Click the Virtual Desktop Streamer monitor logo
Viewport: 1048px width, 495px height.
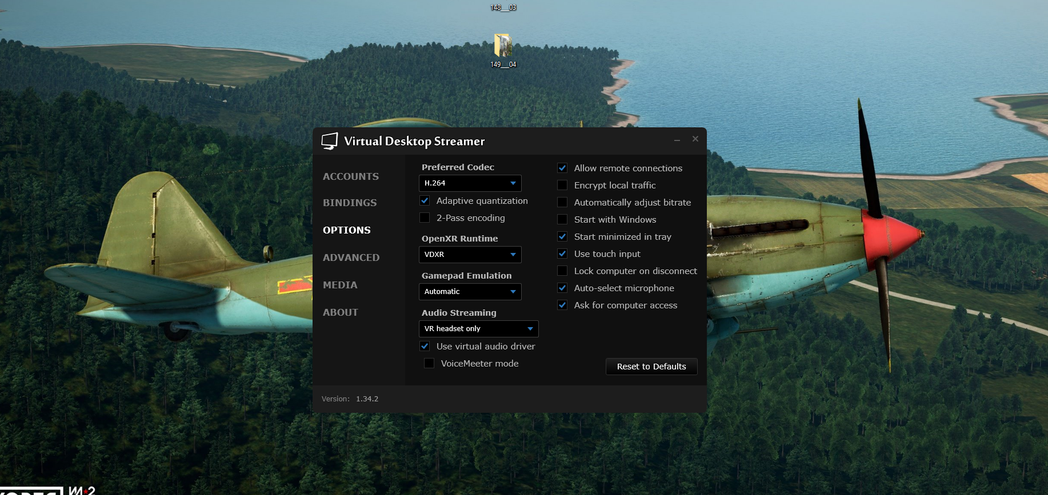click(330, 141)
